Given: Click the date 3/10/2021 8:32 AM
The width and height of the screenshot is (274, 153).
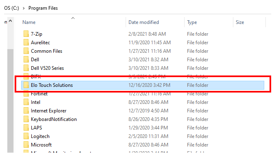Looking at the screenshot, I should (x=148, y=60).
